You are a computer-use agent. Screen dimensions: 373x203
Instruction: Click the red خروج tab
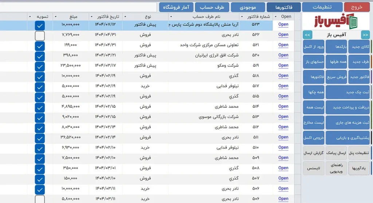pos(357,7)
